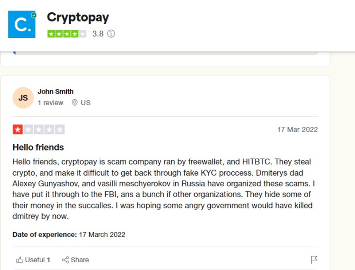Open the "Hello friends" review title
The width and height of the screenshot is (355, 270).
pyautogui.click(x=38, y=147)
